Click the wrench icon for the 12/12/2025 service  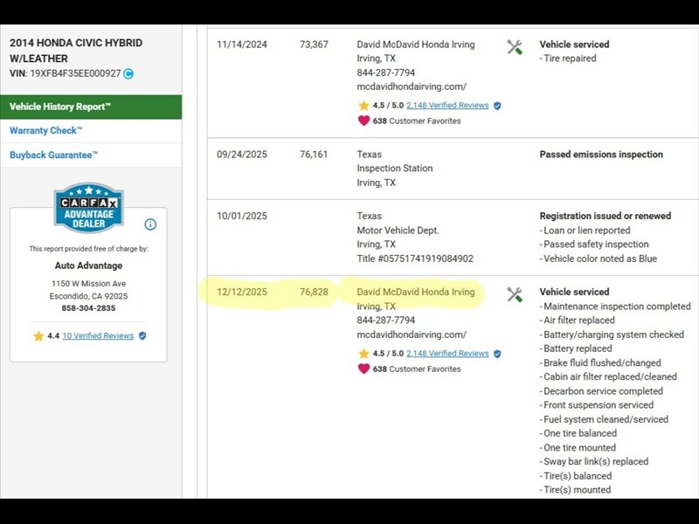(x=515, y=295)
